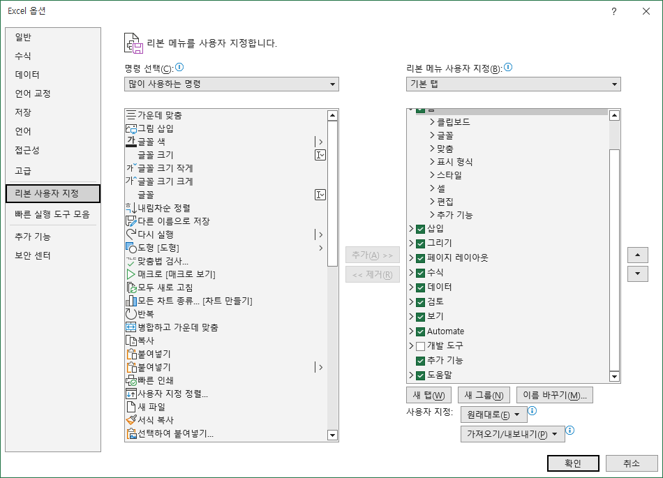
Task: Click the 매크로 보기 icon
Action: (131, 274)
